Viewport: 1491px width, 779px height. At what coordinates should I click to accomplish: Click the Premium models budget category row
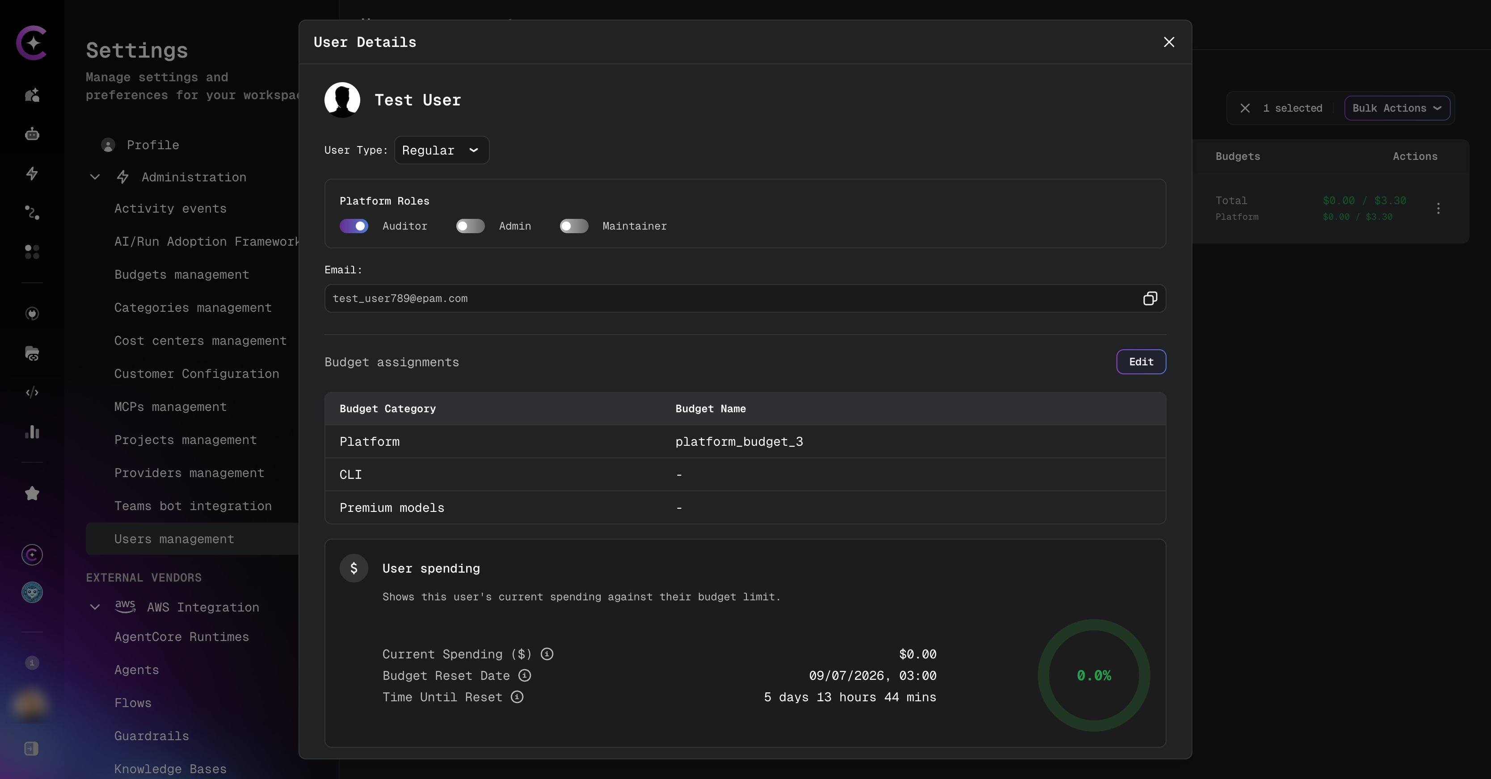(745, 508)
